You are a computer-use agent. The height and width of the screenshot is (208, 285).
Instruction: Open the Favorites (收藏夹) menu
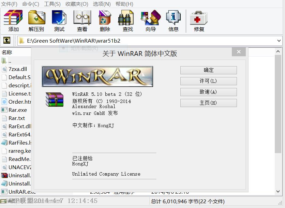[x=77, y=4]
